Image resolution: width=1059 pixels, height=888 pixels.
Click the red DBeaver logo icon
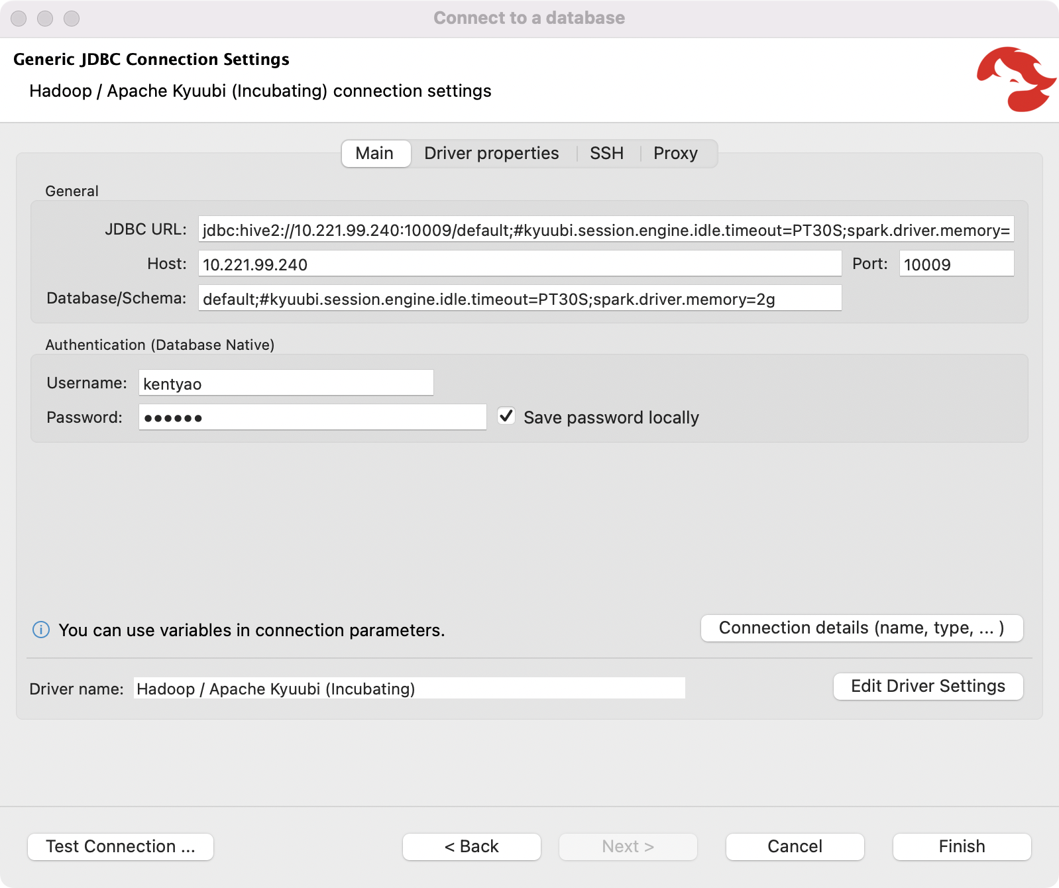(1016, 79)
